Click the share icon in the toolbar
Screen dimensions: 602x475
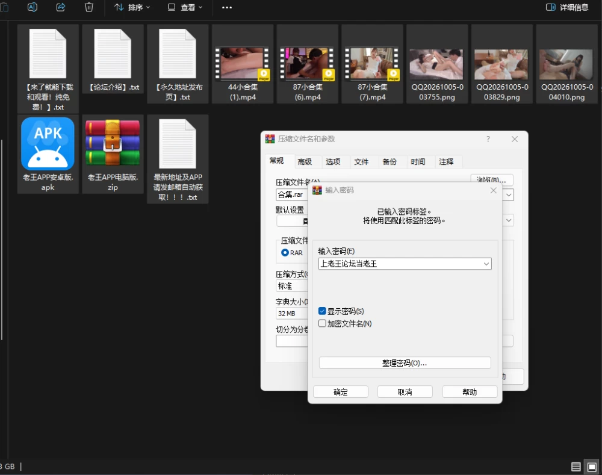pyautogui.click(x=61, y=7)
